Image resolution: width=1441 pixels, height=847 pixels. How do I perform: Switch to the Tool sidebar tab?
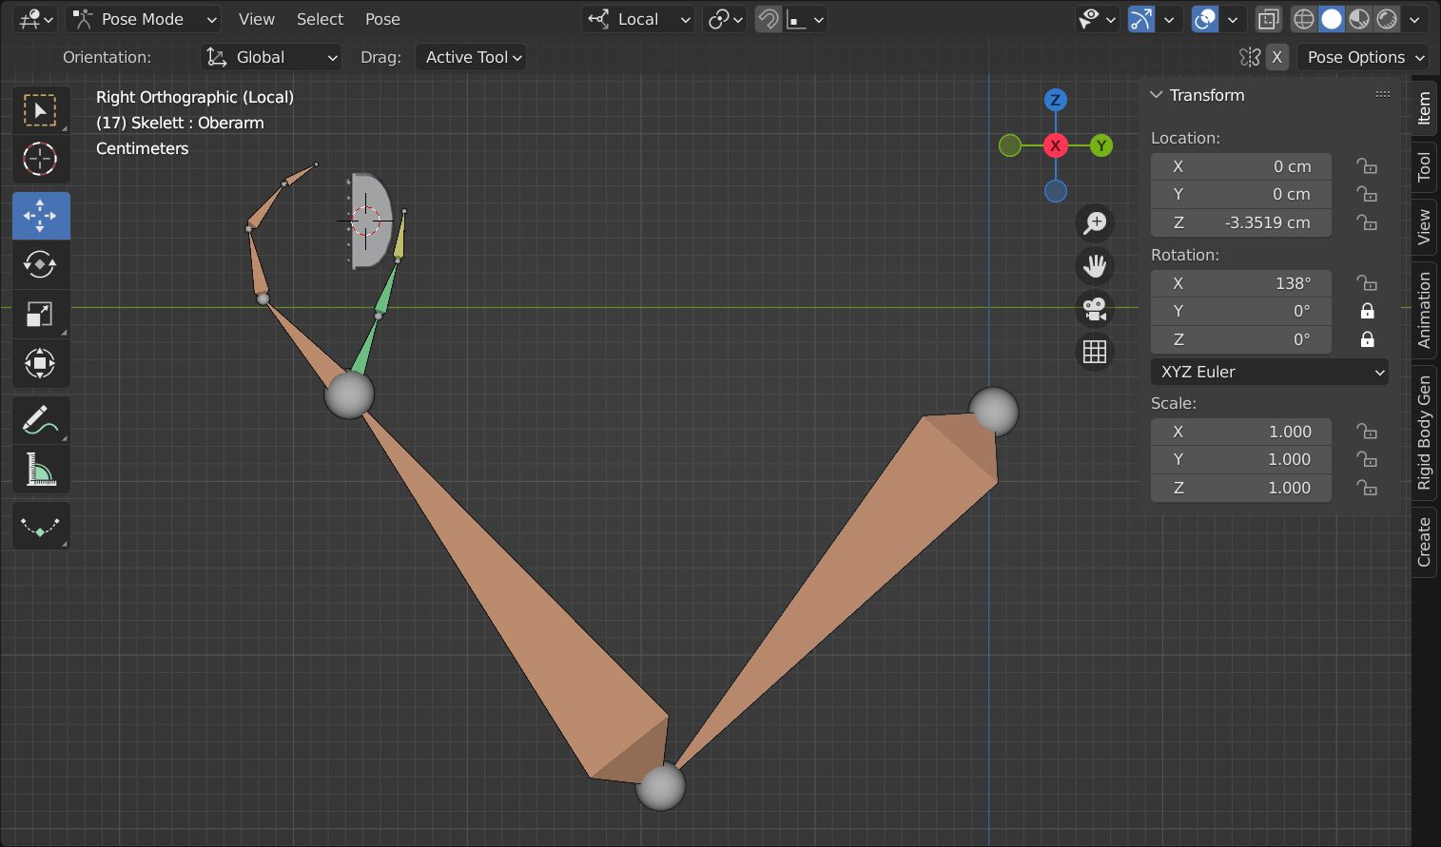[1424, 167]
